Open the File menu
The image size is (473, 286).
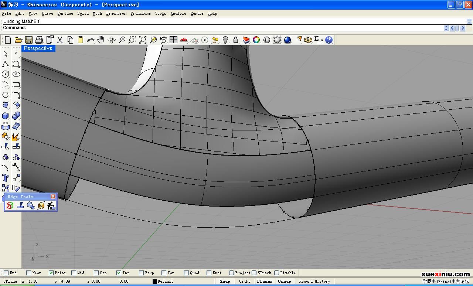(x=6, y=13)
